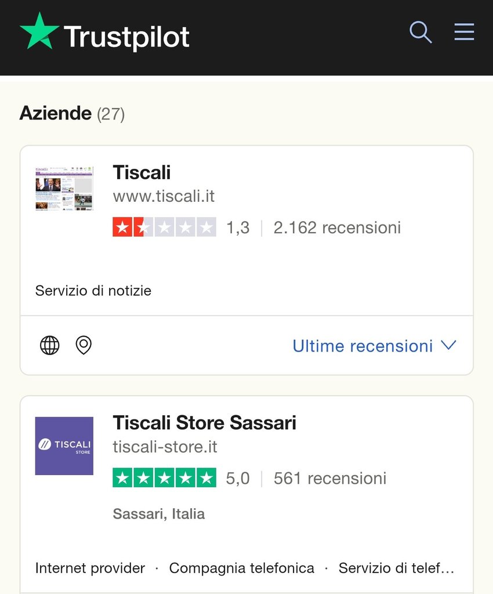Expand Ultime recensioni for Tiscali
Screen dimensions: 493x594
click(362, 346)
